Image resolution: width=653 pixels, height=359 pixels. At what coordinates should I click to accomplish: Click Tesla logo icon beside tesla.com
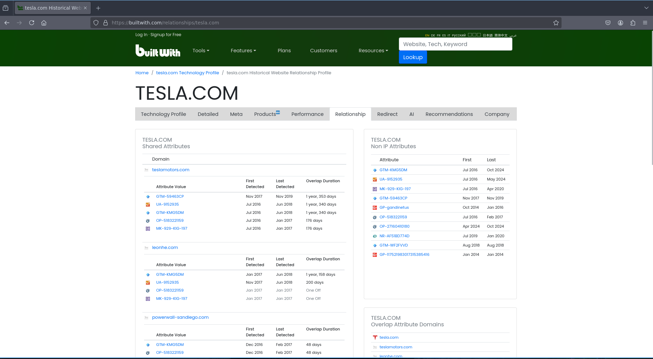coord(375,338)
